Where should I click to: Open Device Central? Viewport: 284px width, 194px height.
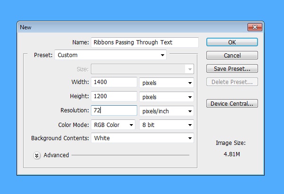click(x=232, y=103)
